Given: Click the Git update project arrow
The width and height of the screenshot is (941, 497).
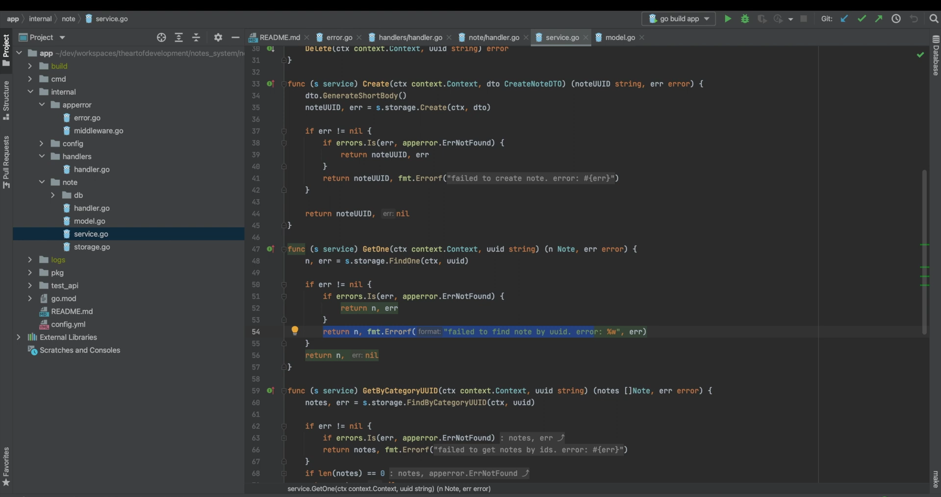Looking at the screenshot, I should pyautogui.click(x=844, y=19).
